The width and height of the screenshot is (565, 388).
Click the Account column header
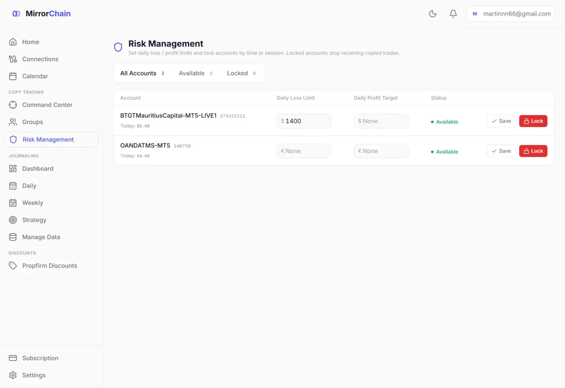tap(131, 98)
